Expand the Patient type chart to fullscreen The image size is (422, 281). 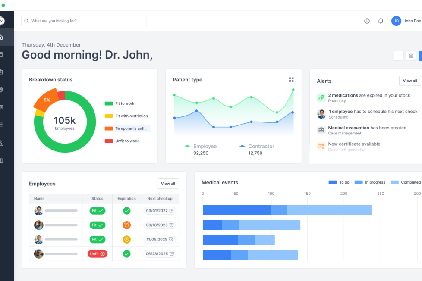(x=291, y=80)
